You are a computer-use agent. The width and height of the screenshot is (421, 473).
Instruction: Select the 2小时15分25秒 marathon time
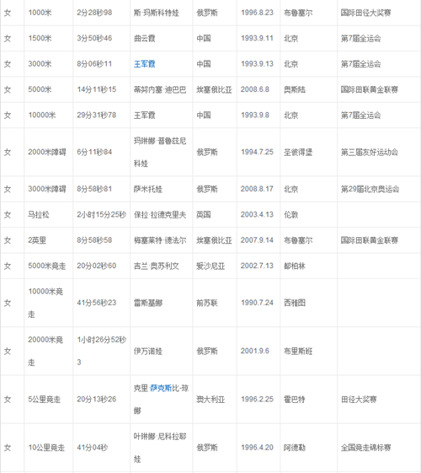coord(102,215)
